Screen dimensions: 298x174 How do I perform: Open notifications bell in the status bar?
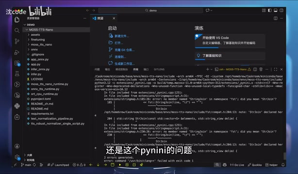pos(283,165)
